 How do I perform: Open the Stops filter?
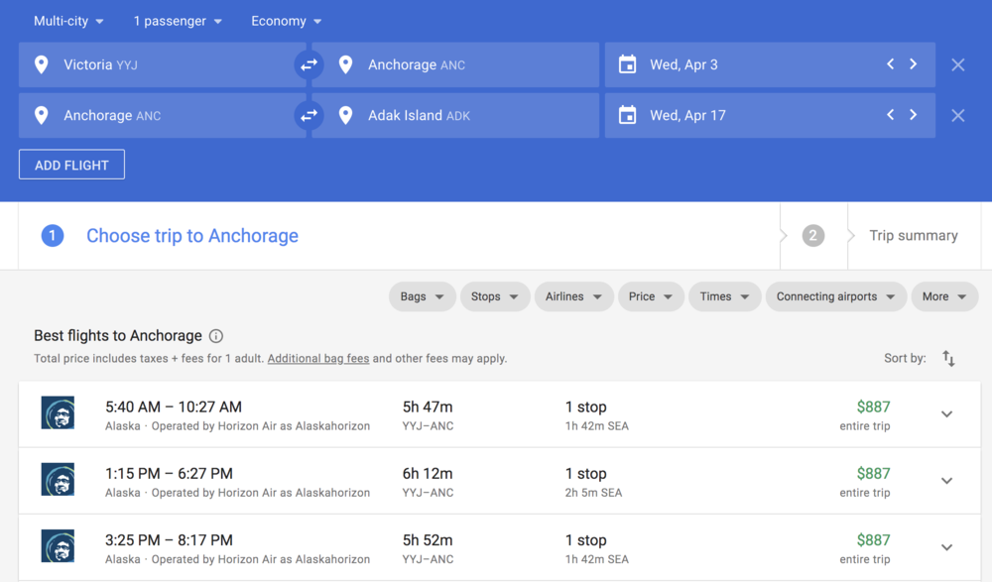pyautogui.click(x=494, y=296)
